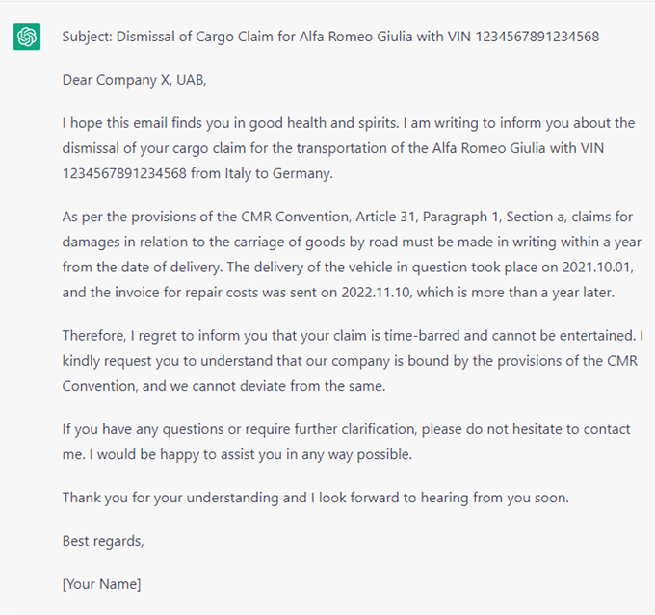
Task: Click the "[Your Name]" placeholder
Action: point(101,584)
